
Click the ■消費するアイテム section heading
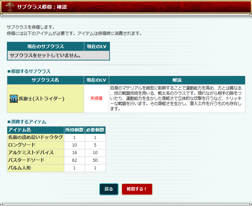pyautogui.click(x=27, y=122)
